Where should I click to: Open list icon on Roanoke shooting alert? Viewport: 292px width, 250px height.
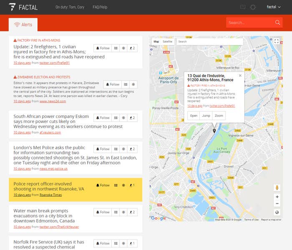pyautogui.click(x=116, y=185)
